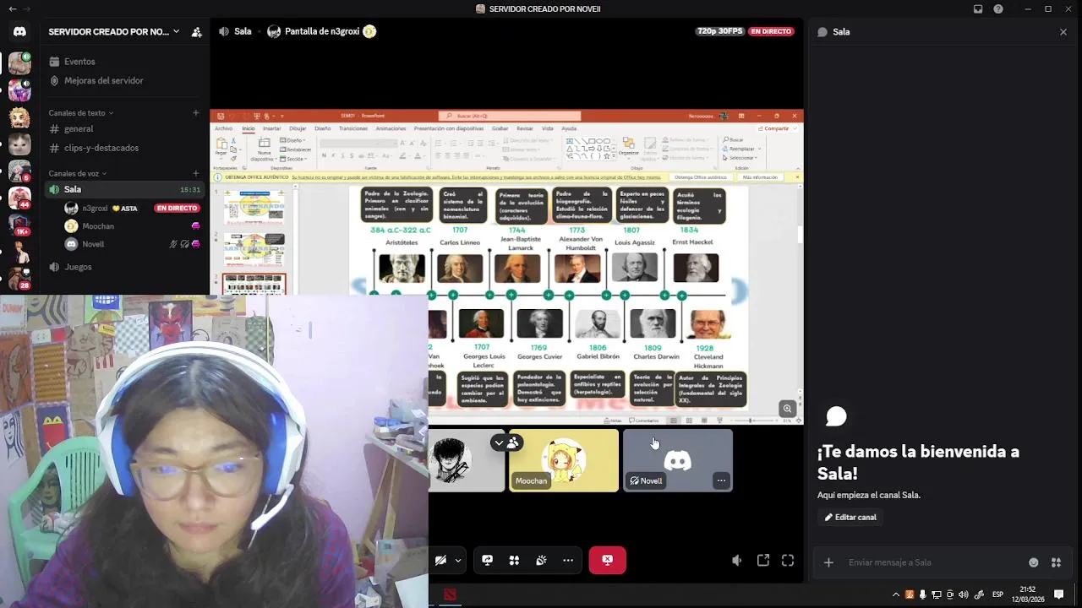Click the red taskbar app icon

450,594
